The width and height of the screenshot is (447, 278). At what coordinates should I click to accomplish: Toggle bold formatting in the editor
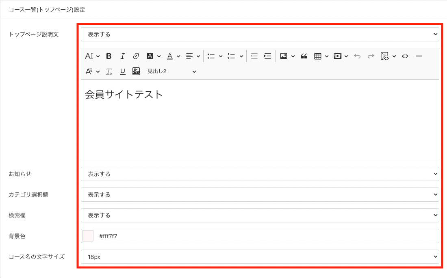click(x=109, y=56)
